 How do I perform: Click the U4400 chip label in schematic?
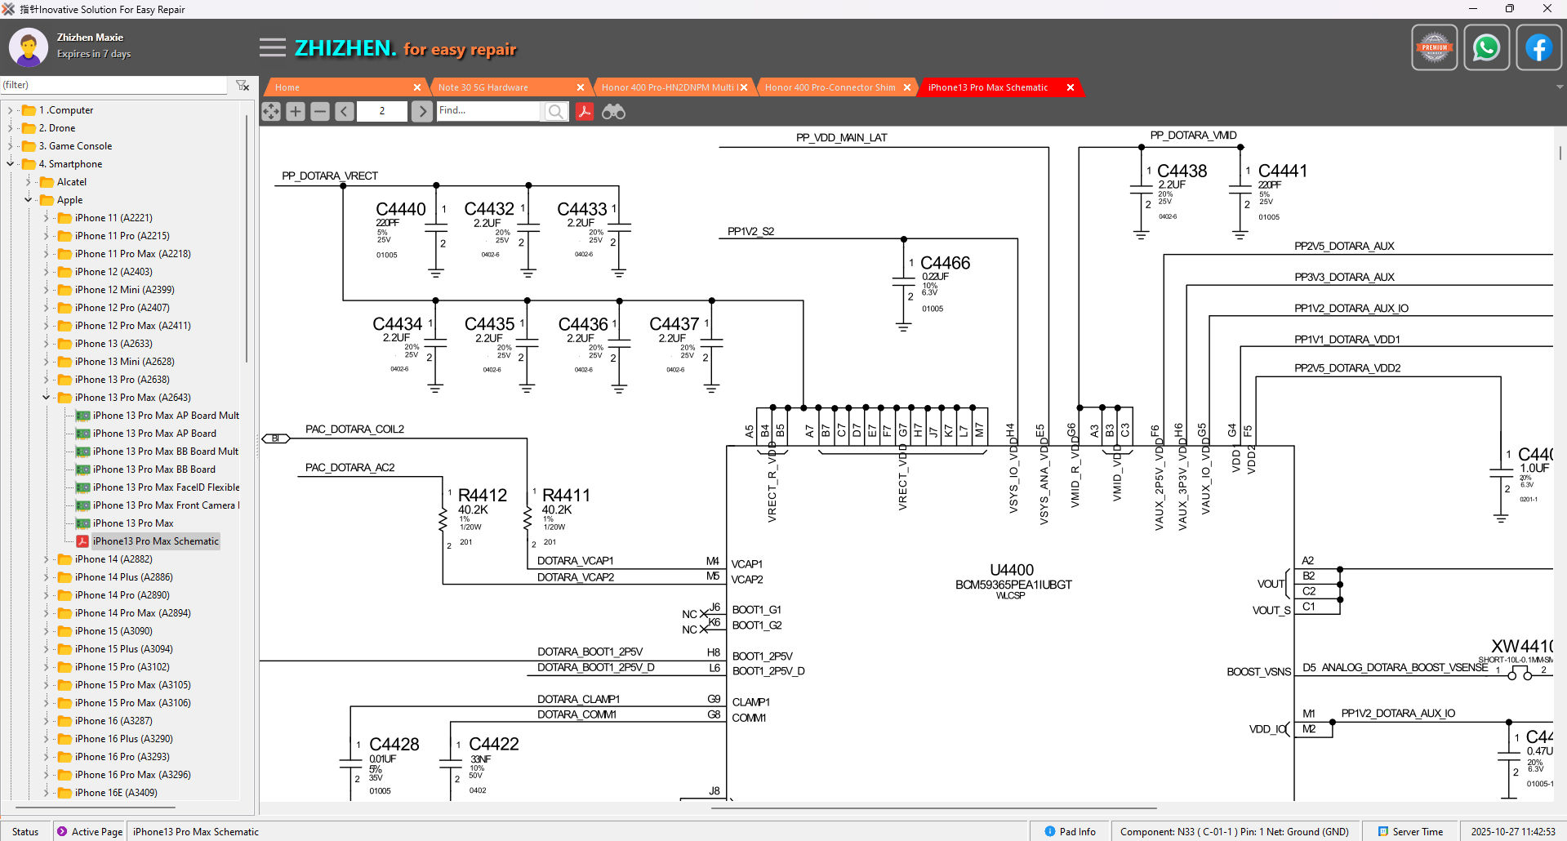tap(1012, 570)
